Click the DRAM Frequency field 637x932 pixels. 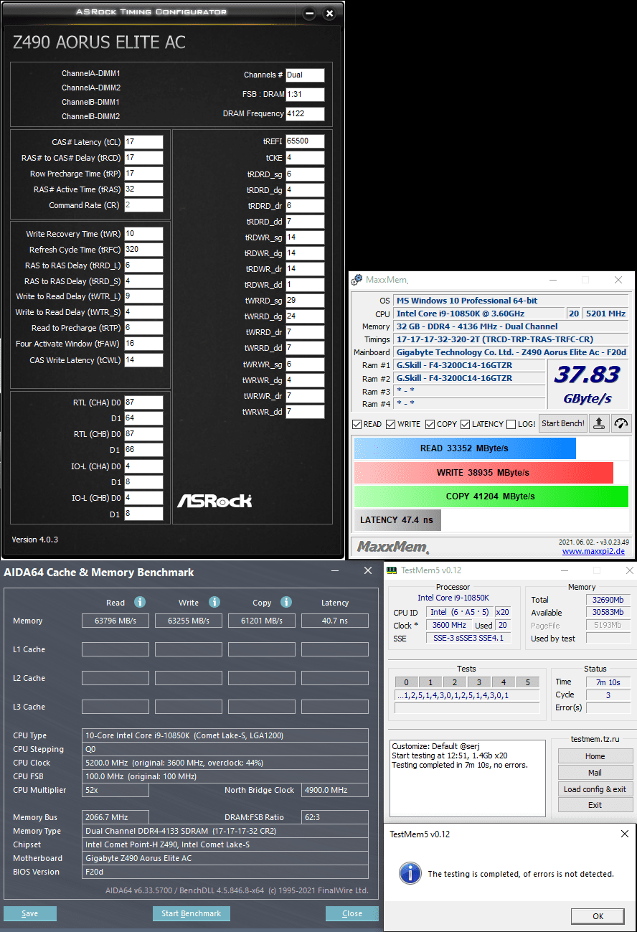(x=305, y=114)
